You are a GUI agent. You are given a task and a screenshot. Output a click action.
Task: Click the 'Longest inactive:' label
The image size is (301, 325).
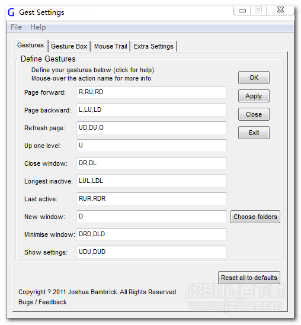[49, 181]
